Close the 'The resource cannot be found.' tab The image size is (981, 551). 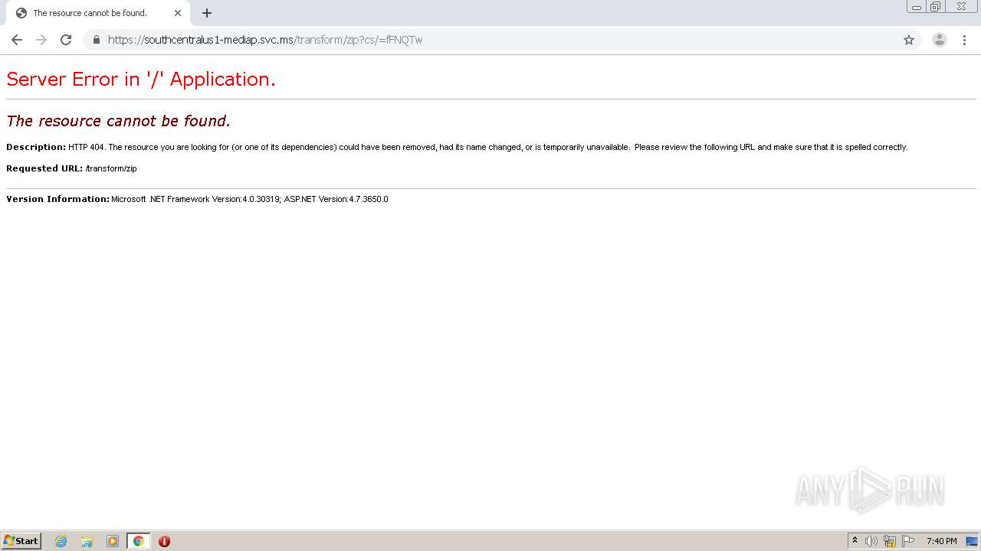(x=178, y=13)
